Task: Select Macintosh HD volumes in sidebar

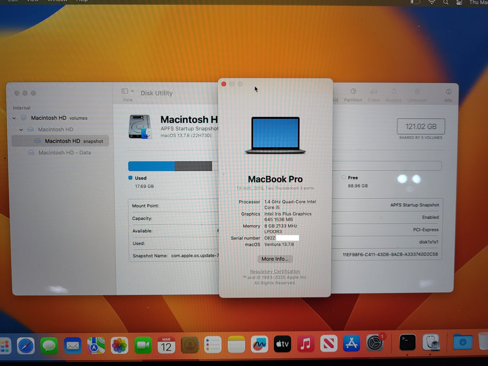Action: tap(59, 118)
